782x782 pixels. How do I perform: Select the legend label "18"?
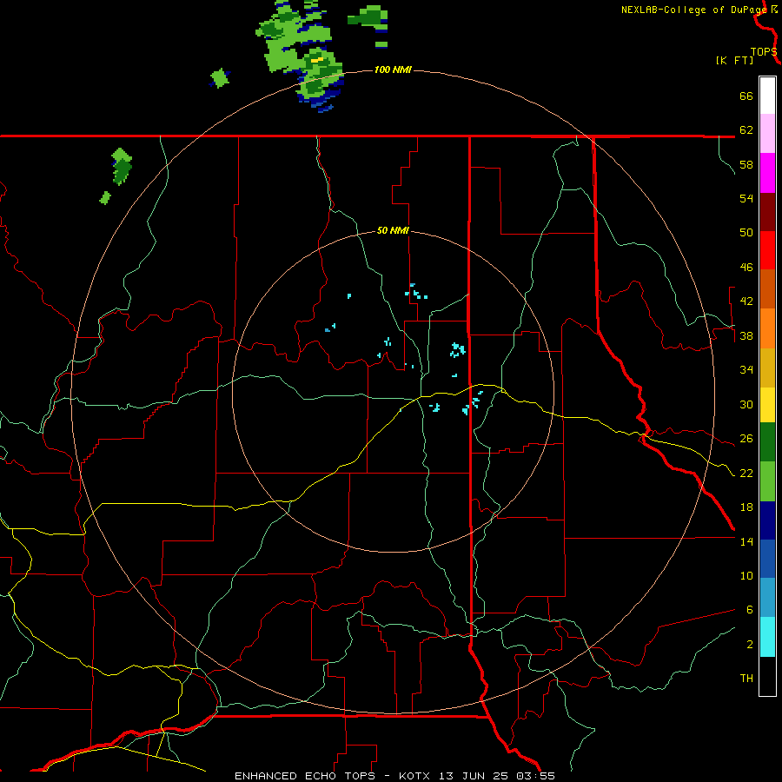[746, 507]
